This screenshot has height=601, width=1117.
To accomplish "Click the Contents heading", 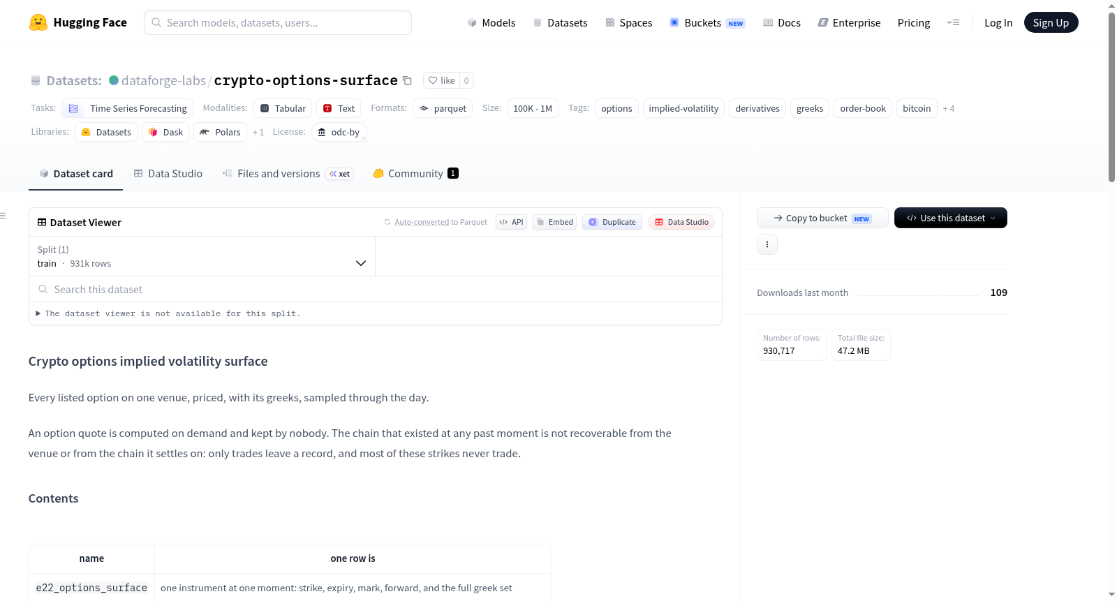I will click(54, 498).
